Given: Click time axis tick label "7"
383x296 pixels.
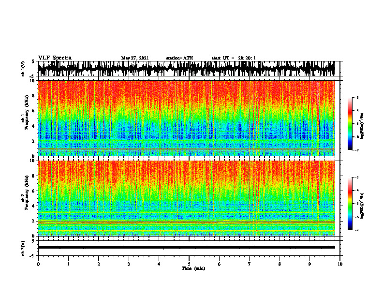Looking at the screenshot, I should coord(250,264).
